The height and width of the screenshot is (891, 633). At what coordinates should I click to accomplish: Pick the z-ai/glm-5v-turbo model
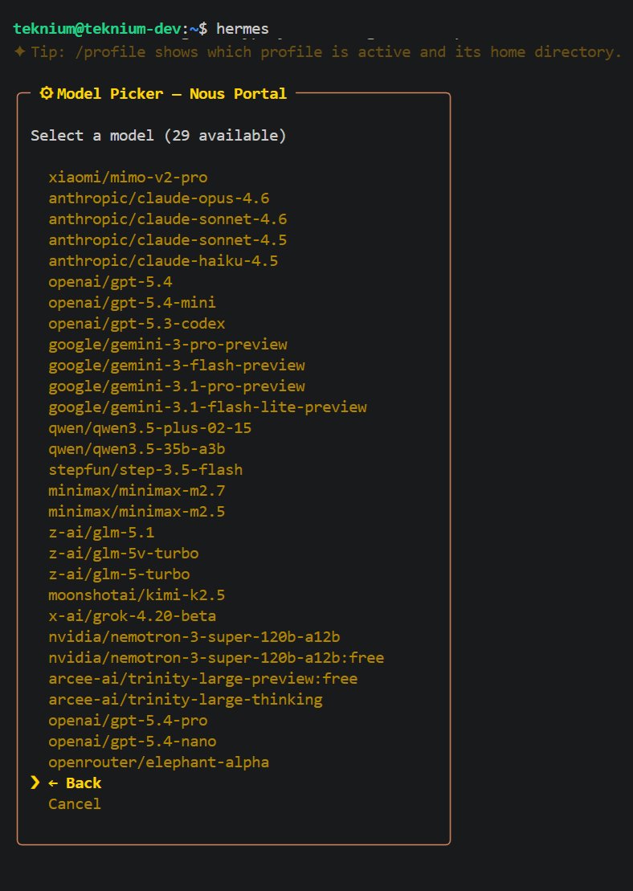point(123,554)
